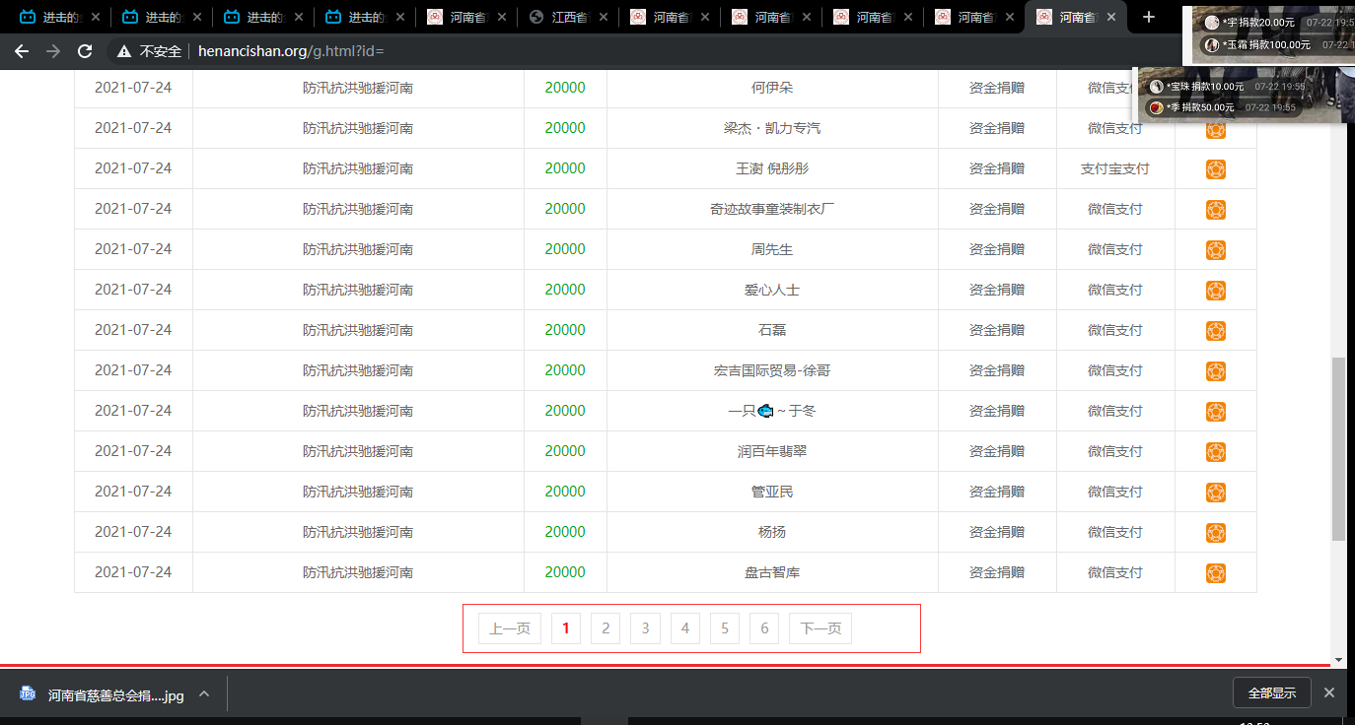Viewport: 1355px width, 725px height.
Task: Select donor name 奇迹故事童装制衣厂
Action: pos(772,209)
